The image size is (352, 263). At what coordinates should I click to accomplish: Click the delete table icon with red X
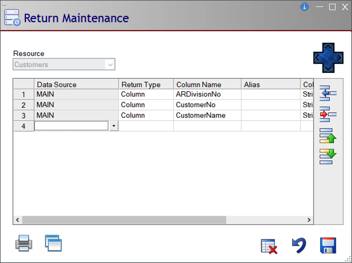269,246
